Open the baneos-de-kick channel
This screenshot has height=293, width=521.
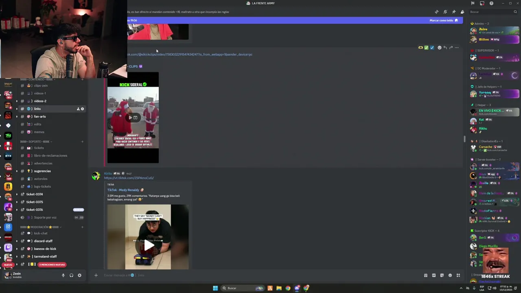click(x=52, y=249)
